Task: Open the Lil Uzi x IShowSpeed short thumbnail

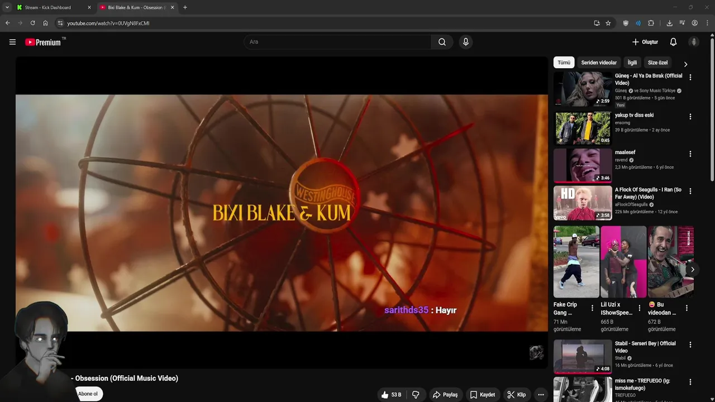Action: tap(623, 262)
